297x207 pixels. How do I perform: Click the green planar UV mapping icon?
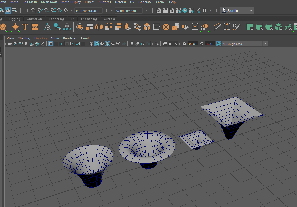pos(250,27)
